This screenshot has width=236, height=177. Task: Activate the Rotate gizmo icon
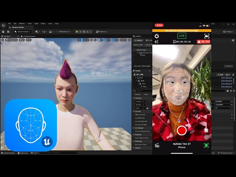85,40
